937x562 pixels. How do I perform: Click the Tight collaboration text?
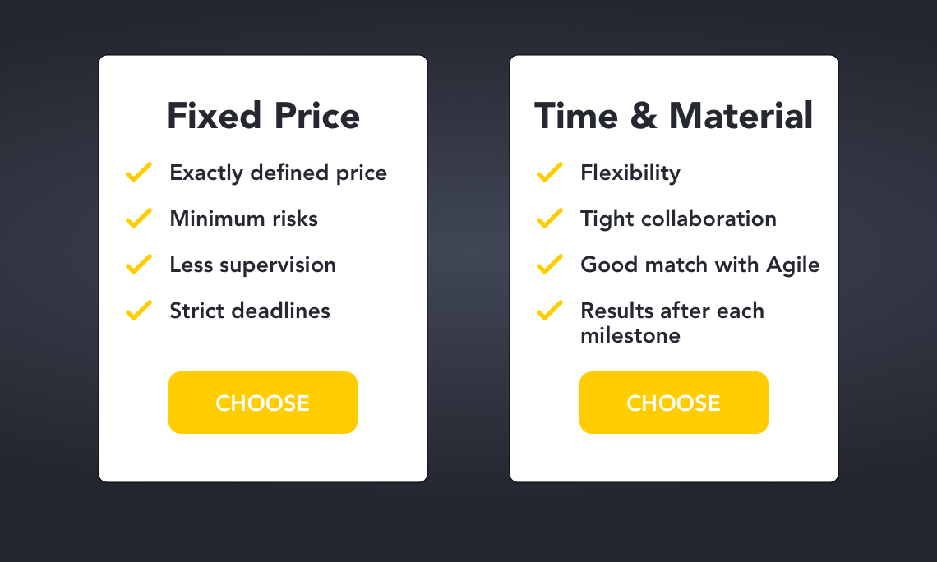pos(678,219)
